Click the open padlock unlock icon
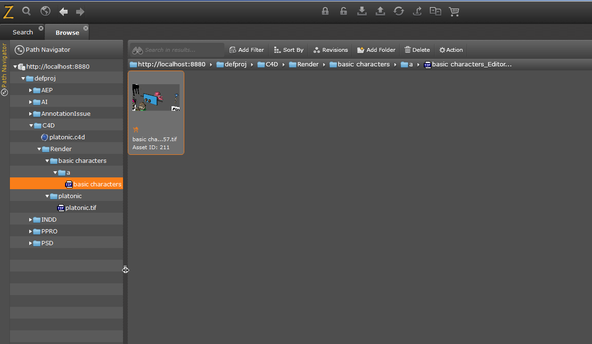Viewport: 592px width, 344px height. [x=344, y=11]
